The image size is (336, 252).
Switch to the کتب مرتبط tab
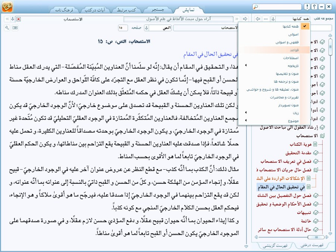pos(126,10)
